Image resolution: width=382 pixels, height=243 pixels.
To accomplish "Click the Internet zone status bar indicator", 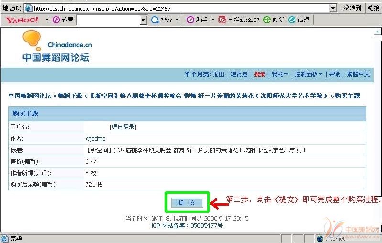I will 330,239.
